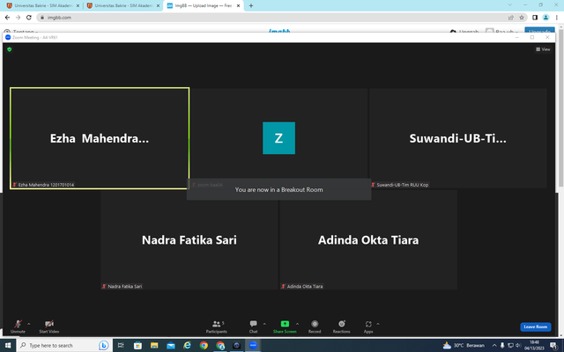Open File Explorer from taskbar

(x=154, y=345)
